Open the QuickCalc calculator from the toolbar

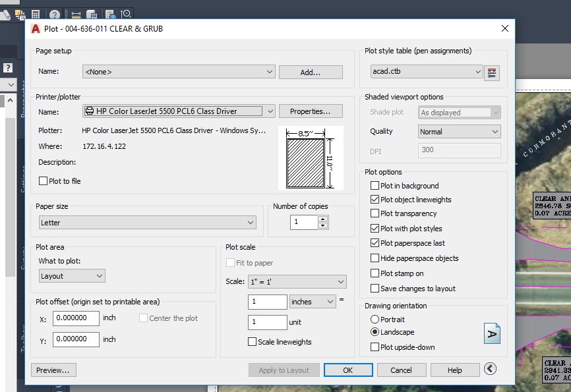pyautogui.click(x=35, y=14)
